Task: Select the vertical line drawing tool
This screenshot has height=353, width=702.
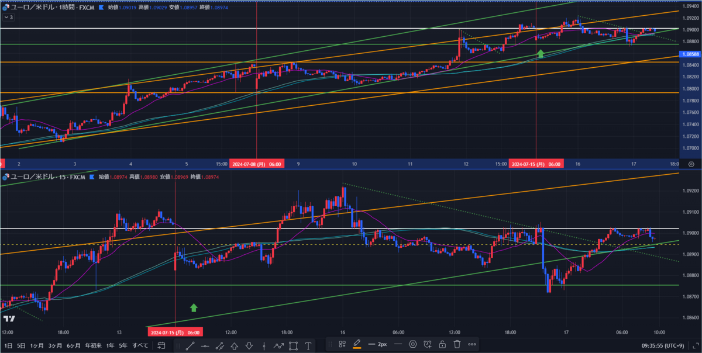Action: (x=264, y=345)
